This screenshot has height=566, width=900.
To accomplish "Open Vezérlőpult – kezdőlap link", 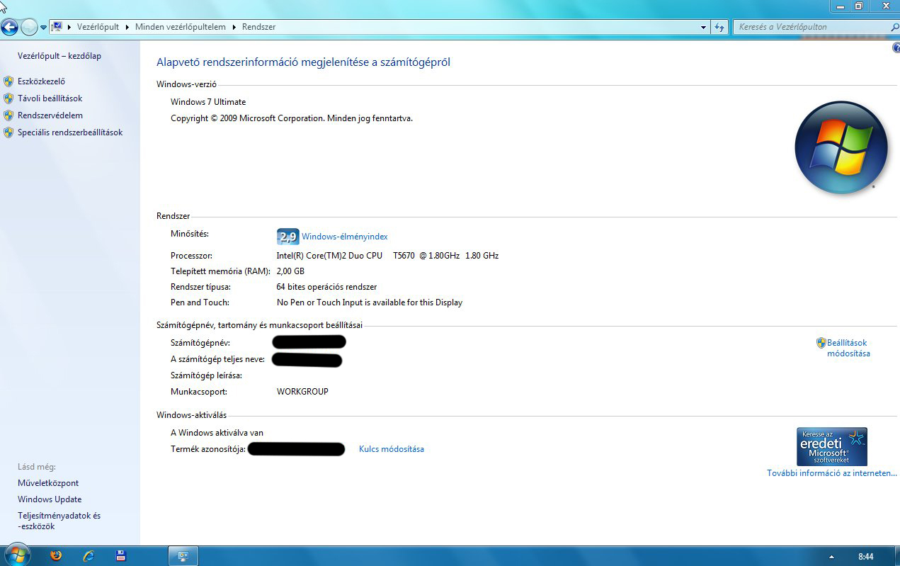I will pyautogui.click(x=59, y=56).
